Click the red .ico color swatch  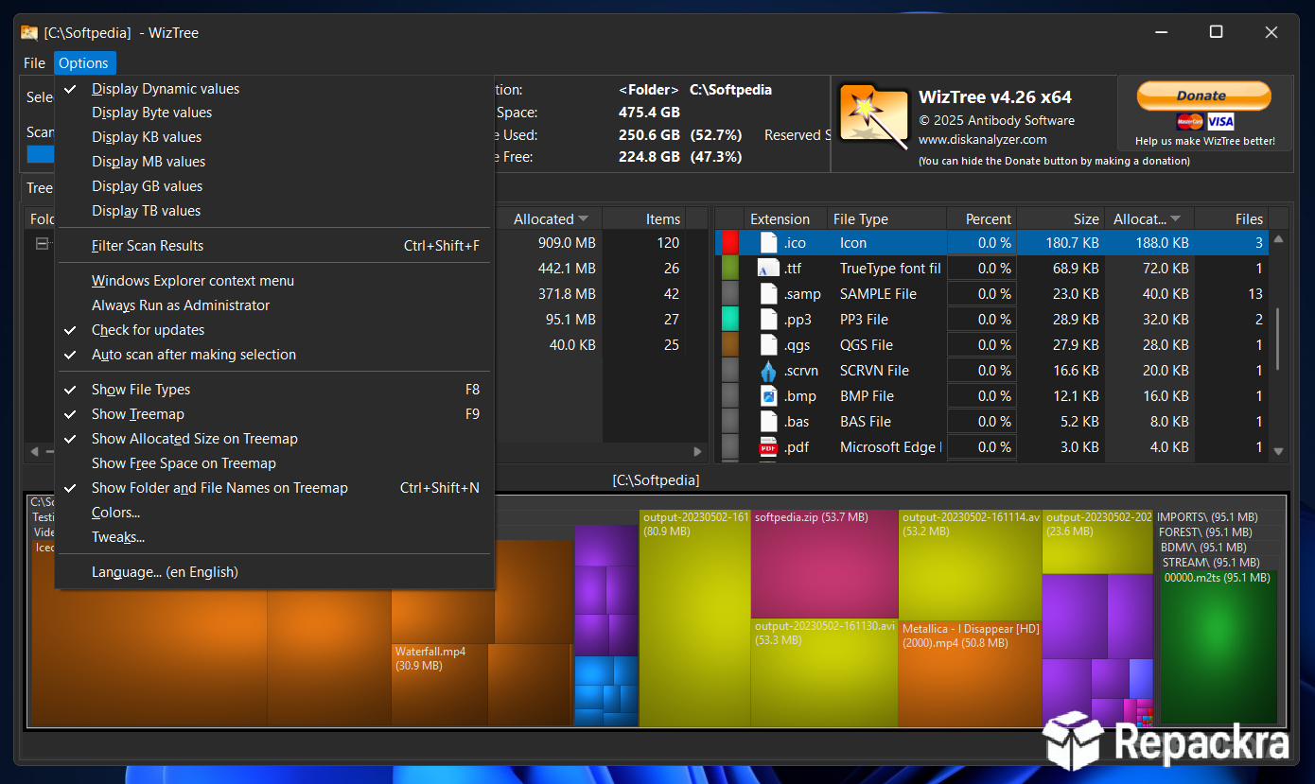coord(730,243)
